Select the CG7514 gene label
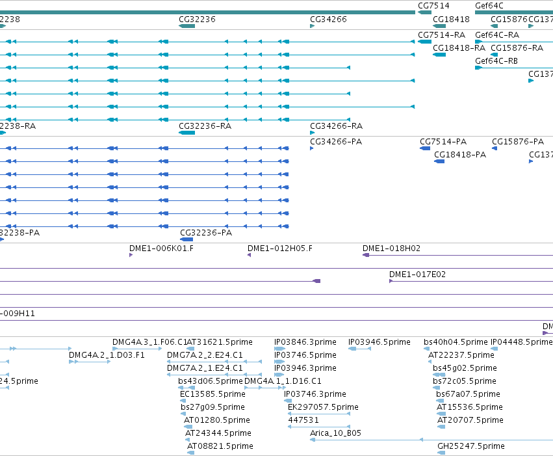The height and width of the screenshot is (456, 553). 433,6
